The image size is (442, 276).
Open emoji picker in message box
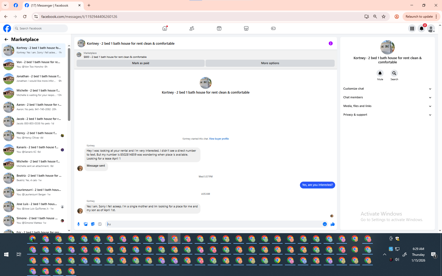coord(325,224)
